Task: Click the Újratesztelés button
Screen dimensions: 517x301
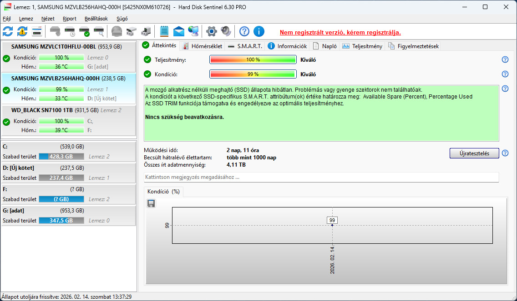Action: (474, 153)
